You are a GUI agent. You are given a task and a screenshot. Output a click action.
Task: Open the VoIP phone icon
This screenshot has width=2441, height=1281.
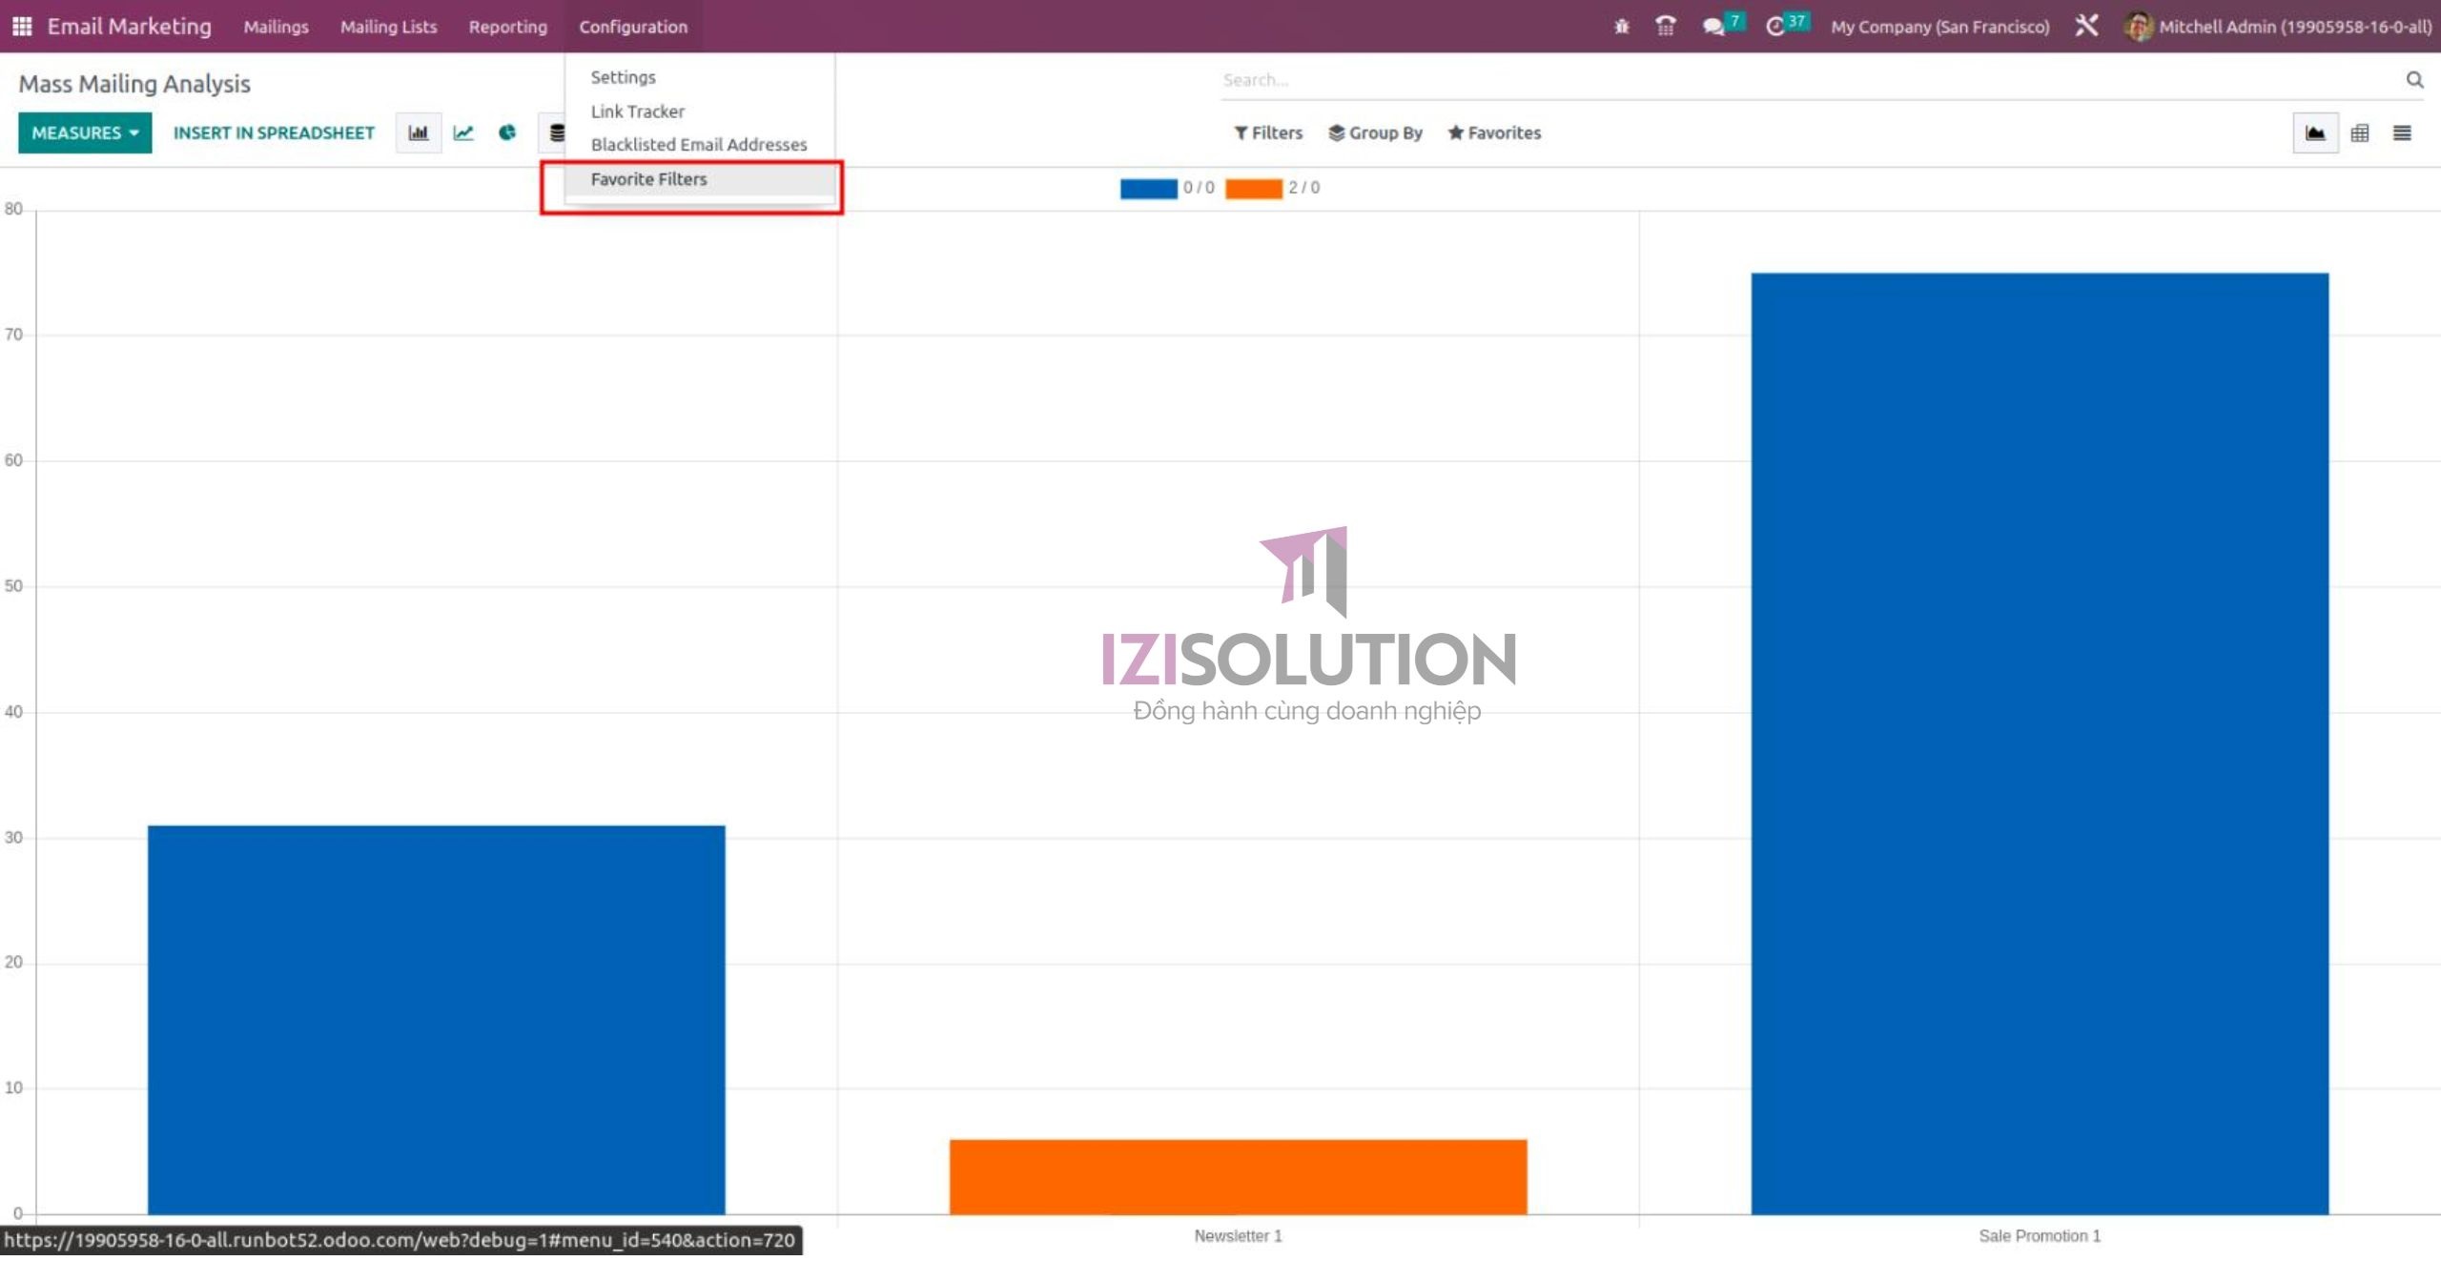(1666, 27)
